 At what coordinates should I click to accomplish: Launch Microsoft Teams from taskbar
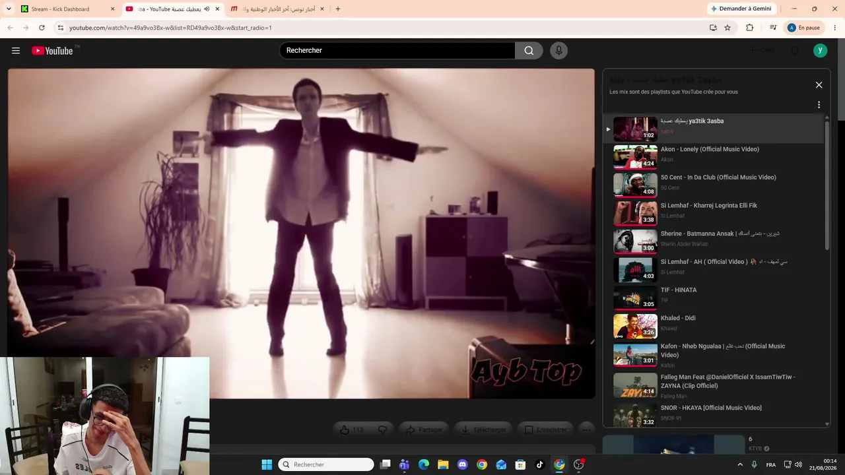404,464
